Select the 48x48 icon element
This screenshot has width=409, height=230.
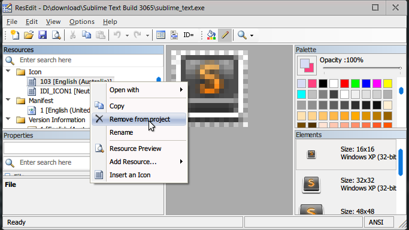click(x=346, y=208)
